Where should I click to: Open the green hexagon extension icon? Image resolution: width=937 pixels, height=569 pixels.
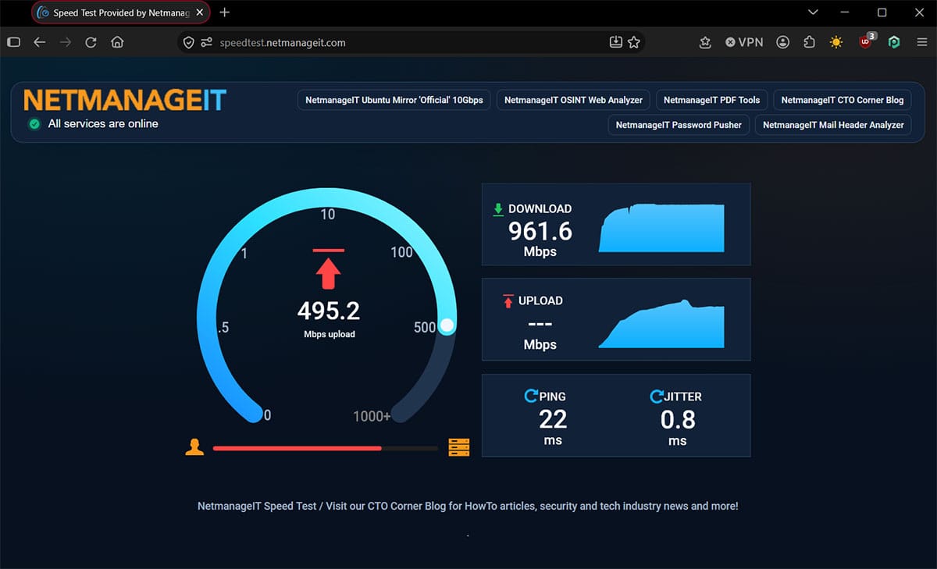click(x=894, y=42)
